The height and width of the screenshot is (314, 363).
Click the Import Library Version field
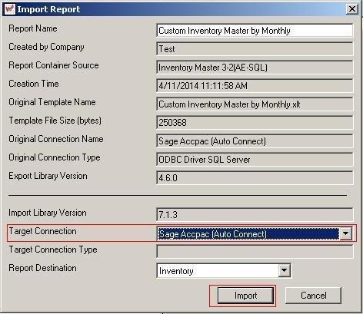click(x=255, y=215)
